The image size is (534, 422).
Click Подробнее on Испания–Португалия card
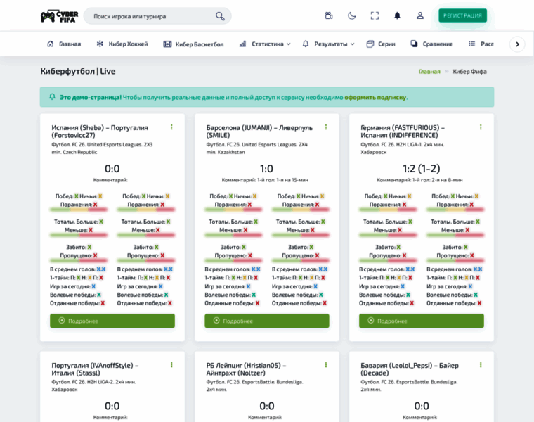[112, 321]
